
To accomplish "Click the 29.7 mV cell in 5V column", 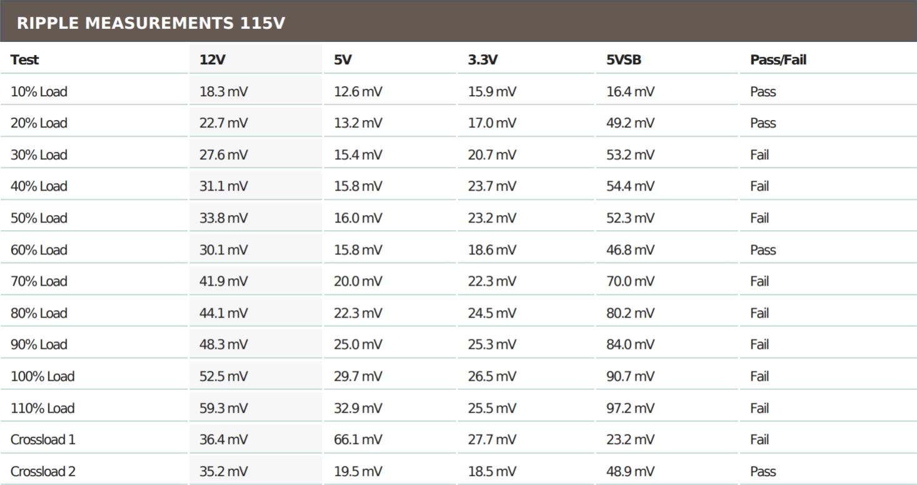I will [358, 376].
